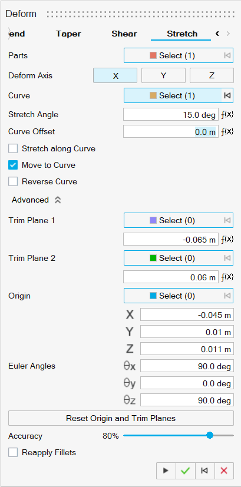Collapse the Advanced section
The image size is (241, 487).
tap(58, 200)
